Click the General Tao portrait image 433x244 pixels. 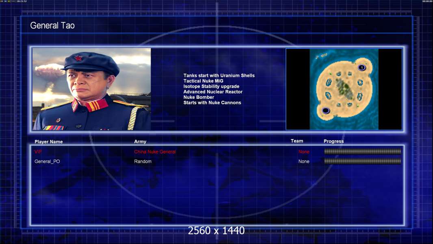tap(92, 89)
